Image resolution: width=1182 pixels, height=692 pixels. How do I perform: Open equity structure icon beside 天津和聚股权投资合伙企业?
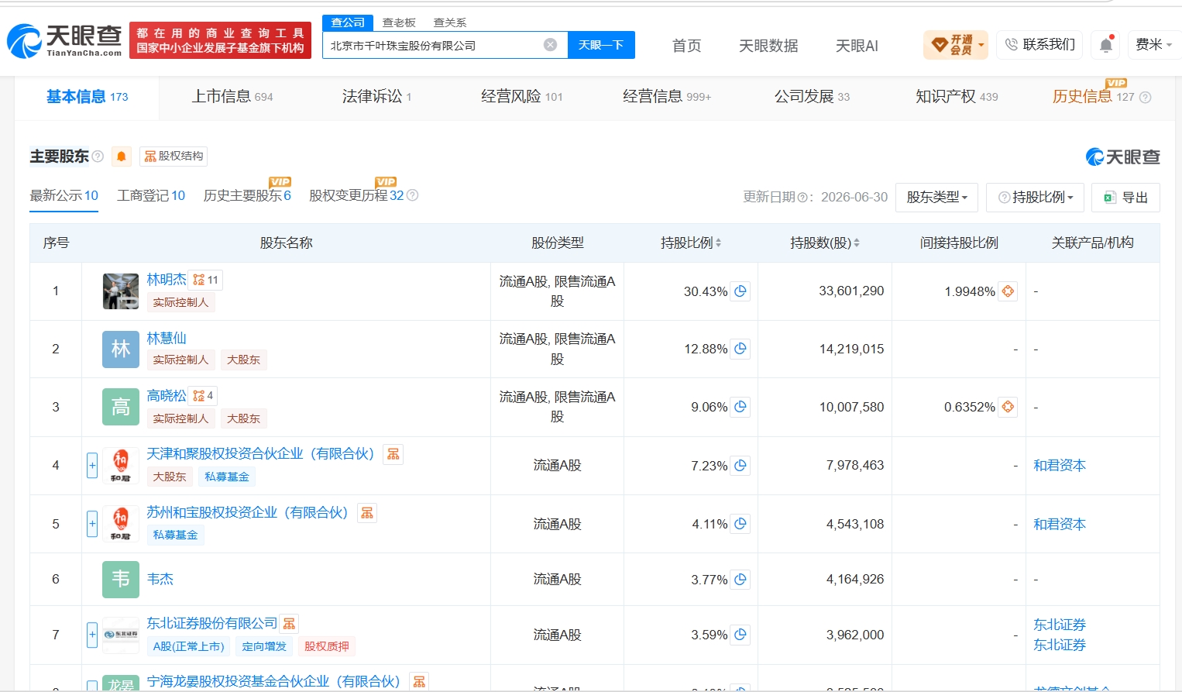(x=393, y=454)
